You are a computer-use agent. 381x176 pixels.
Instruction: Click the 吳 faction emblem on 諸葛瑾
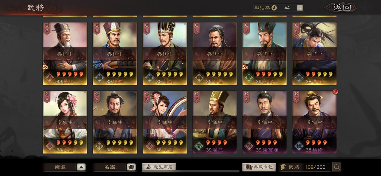click(249, 146)
